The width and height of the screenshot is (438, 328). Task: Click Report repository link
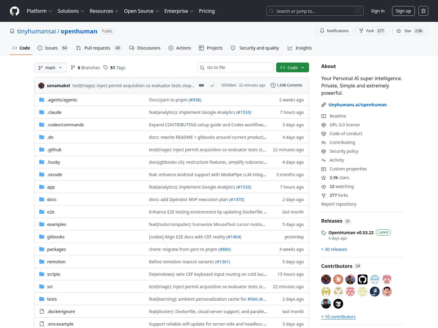[x=339, y=204]
